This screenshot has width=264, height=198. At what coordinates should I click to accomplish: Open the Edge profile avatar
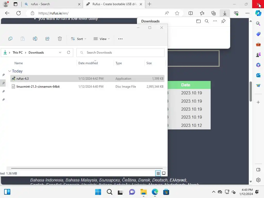click(6, 4)
